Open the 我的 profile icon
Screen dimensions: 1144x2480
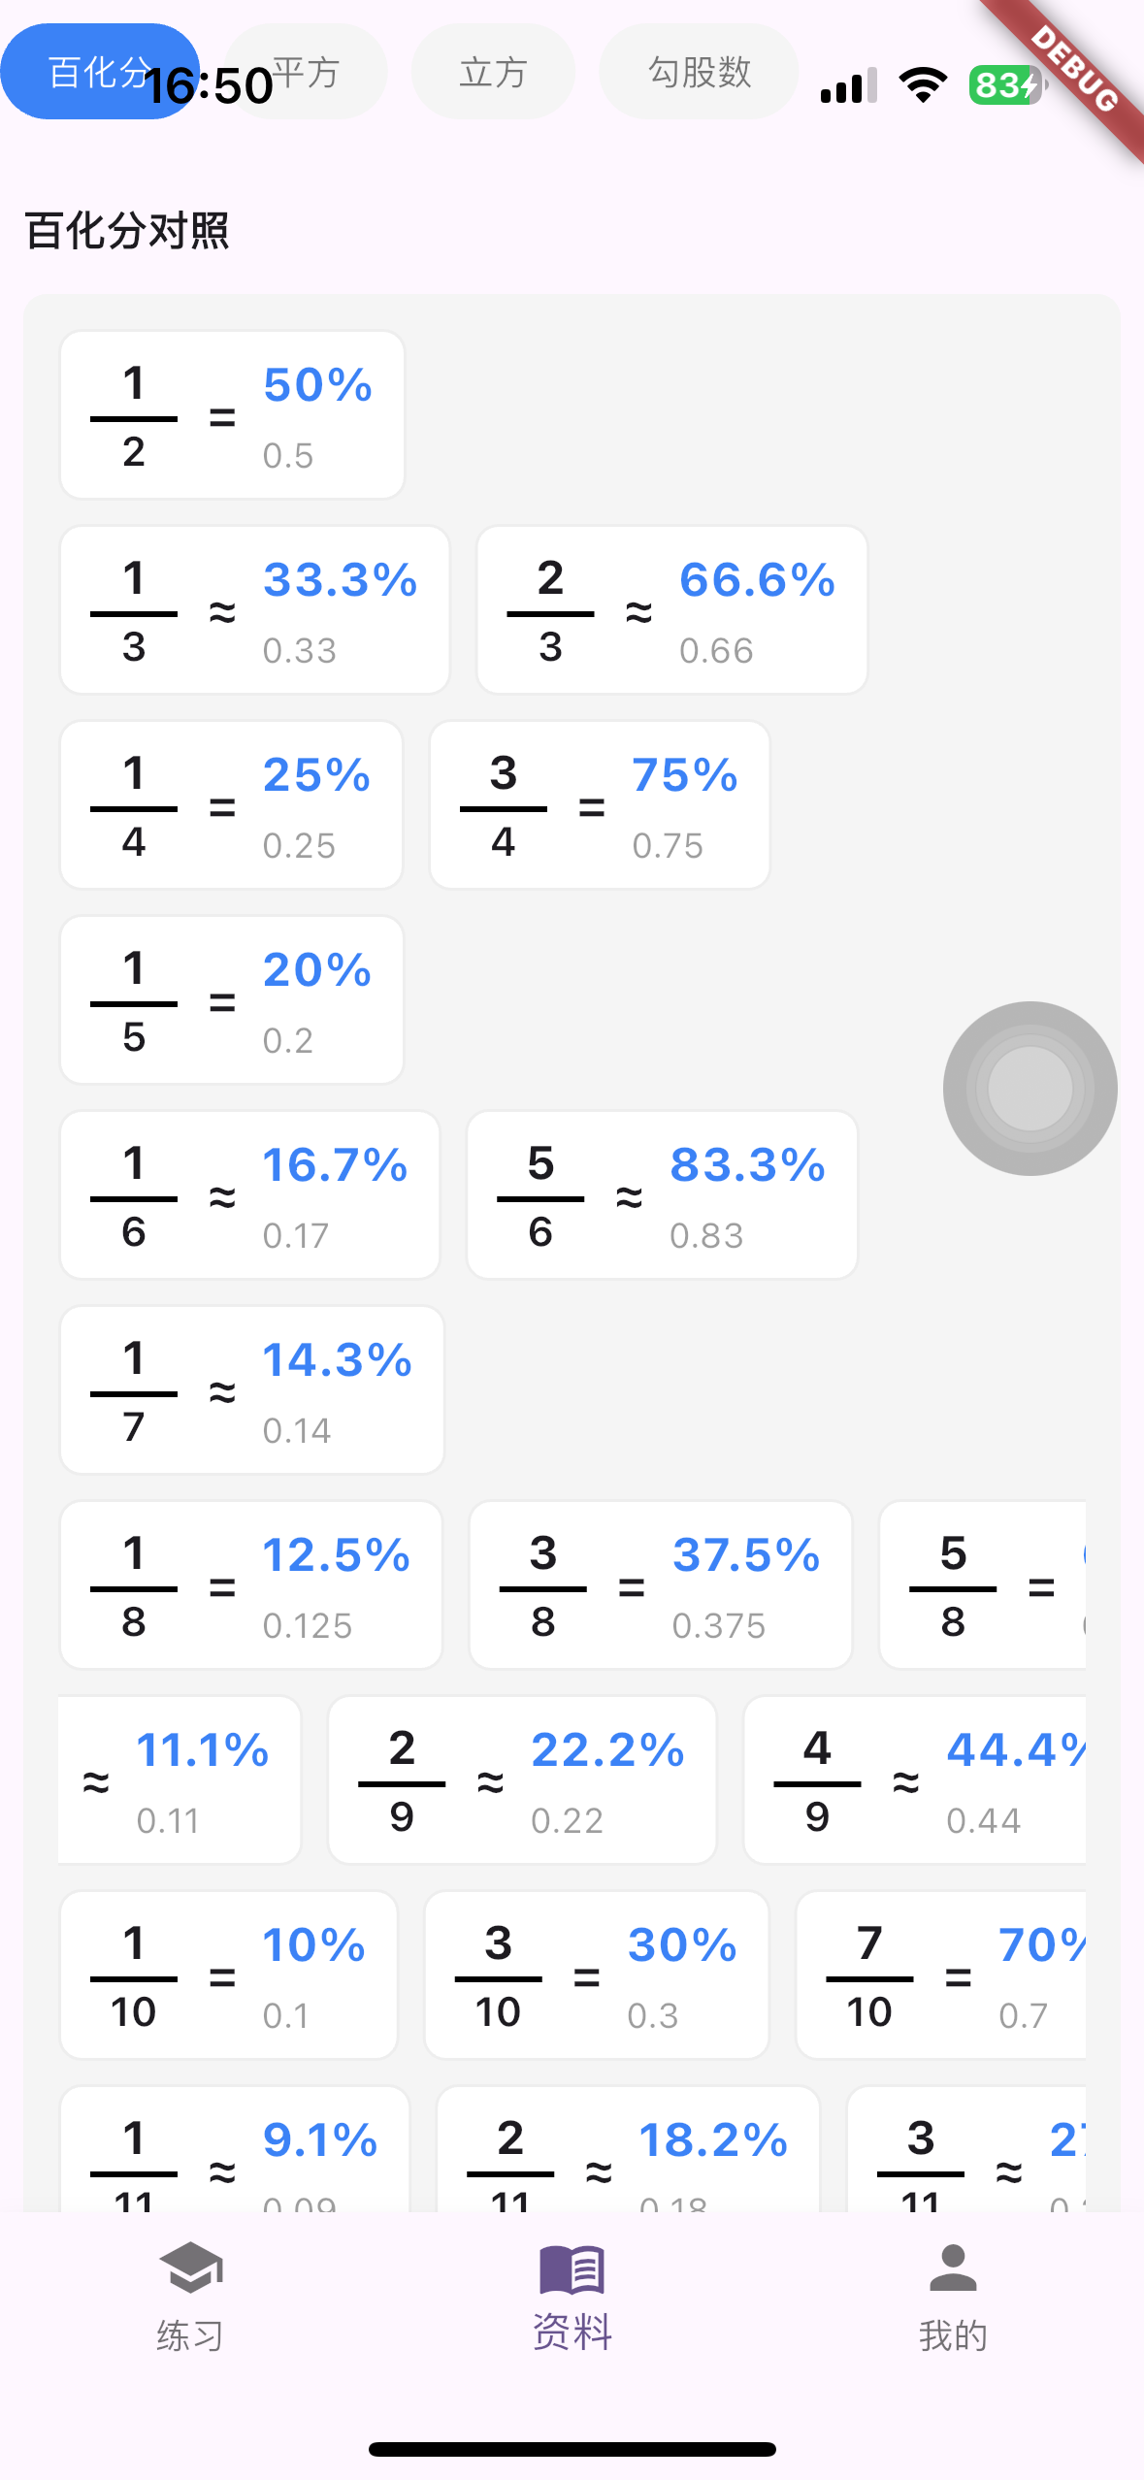(x=952, y=2268)
